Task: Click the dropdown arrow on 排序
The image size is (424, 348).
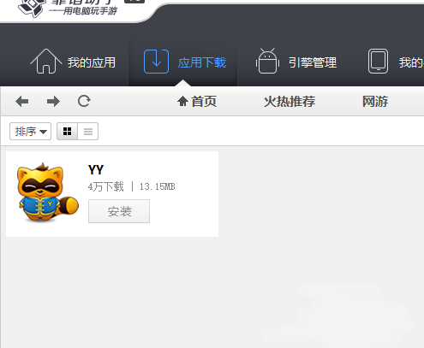Action: pyautogui.click(x=43, y=132)
